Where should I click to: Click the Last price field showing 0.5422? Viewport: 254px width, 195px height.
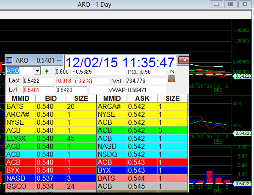pyautogui.click(x=39, y=80)
